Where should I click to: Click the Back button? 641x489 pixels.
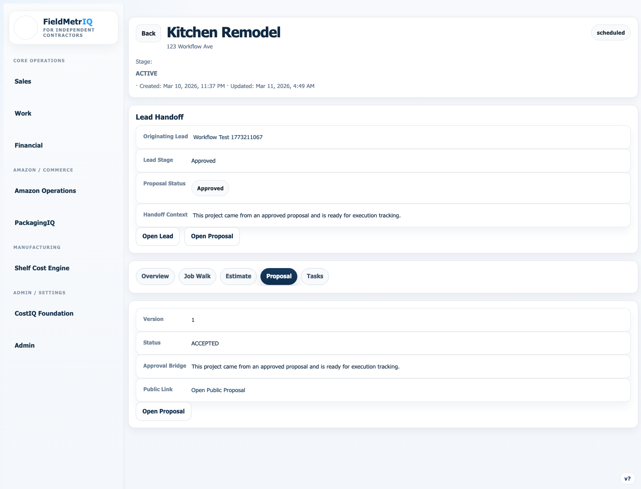[x=148, y=33]
